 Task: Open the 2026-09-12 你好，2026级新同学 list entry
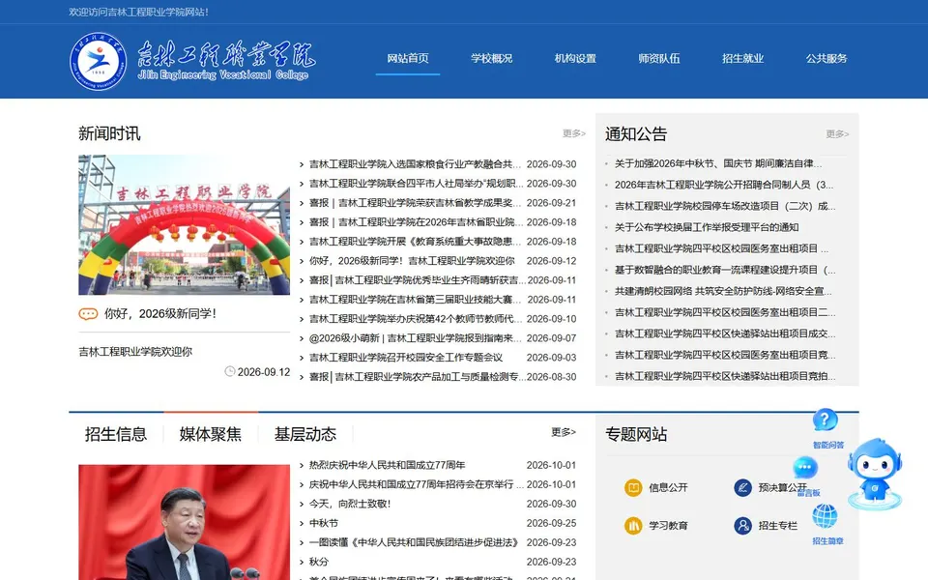coord(412,261)
